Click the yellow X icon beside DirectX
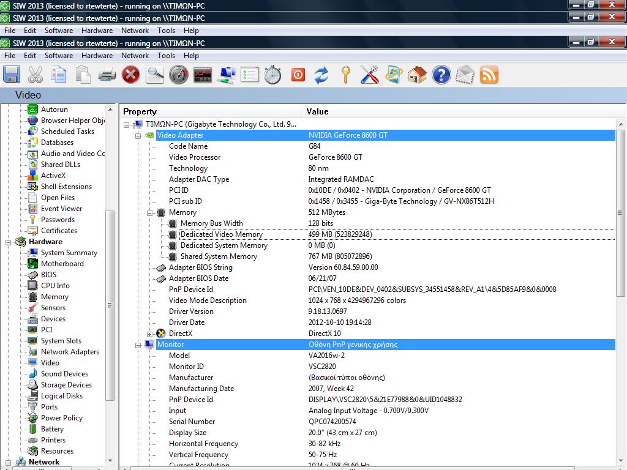The height and width of the screenshot is (470, 627). [161, 334]
